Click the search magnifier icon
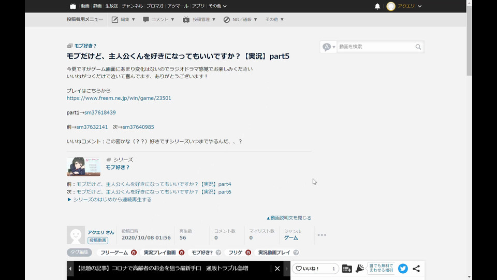Screen dimensions: 497x280 [x=418, y=47]
